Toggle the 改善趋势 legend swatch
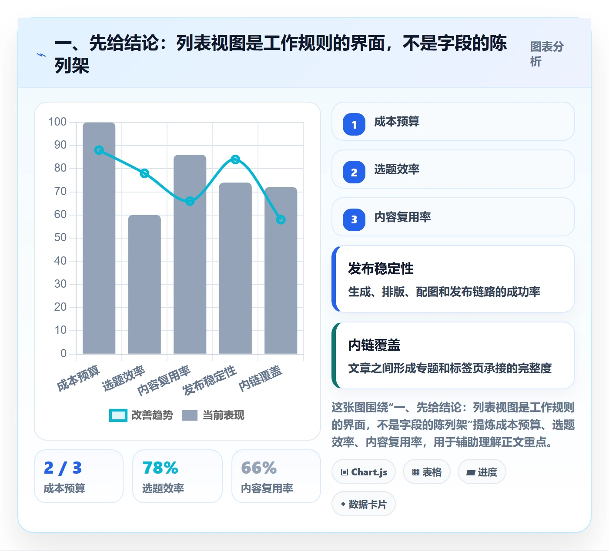609x551 pixels. coord(118,415)
